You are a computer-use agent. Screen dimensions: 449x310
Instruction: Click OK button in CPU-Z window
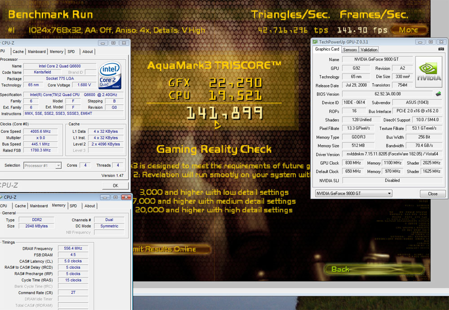tap(115, 186)
